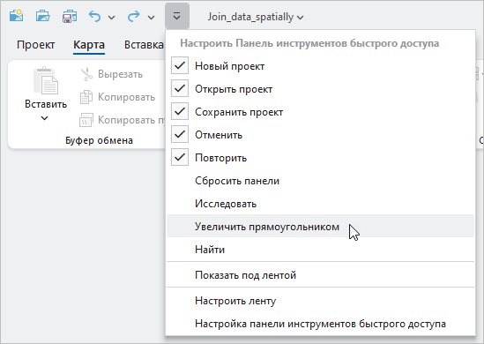Viewport: 484px width, 344px height.
Task: Click the New Project icon in quick access toolbar
Action: (x=17, y=16)
